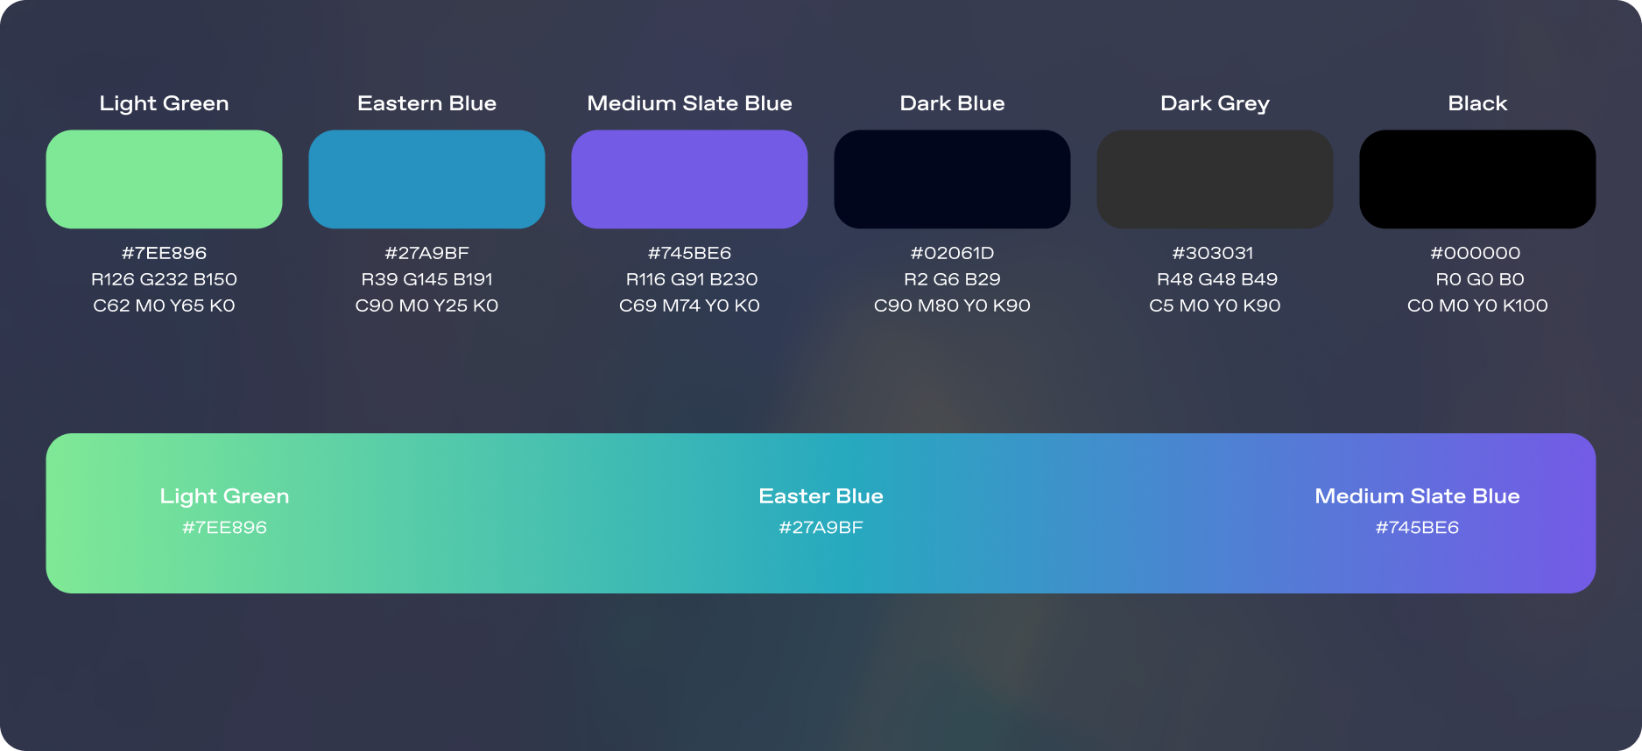
Task: Click the R116 G91 B230 RGB value
Action: tap(691, 279)
